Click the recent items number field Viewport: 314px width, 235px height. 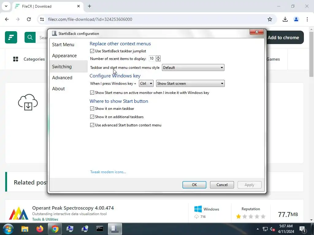(152, 58)
